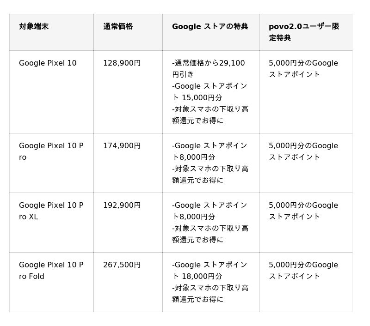370x326 pixels.
Task: Select the Google Pixel 10 device cell
Action: tap(48, 63)
